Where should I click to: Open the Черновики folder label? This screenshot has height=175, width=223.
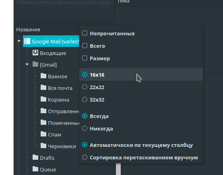tap(62, 146)
